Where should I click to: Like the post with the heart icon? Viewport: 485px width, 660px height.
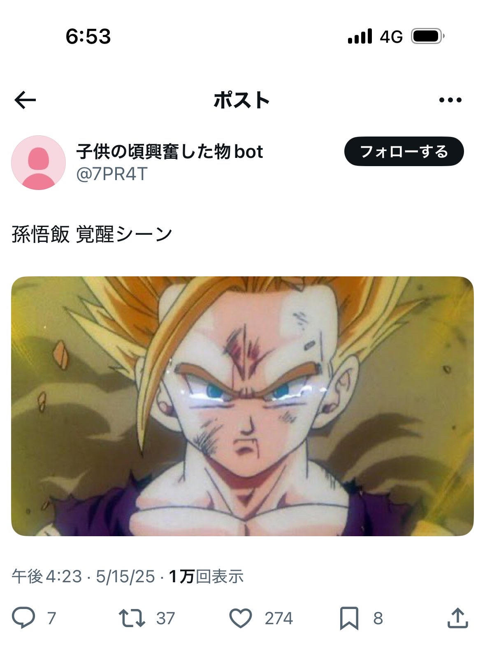pyautogui.click(x=240, y=618)
